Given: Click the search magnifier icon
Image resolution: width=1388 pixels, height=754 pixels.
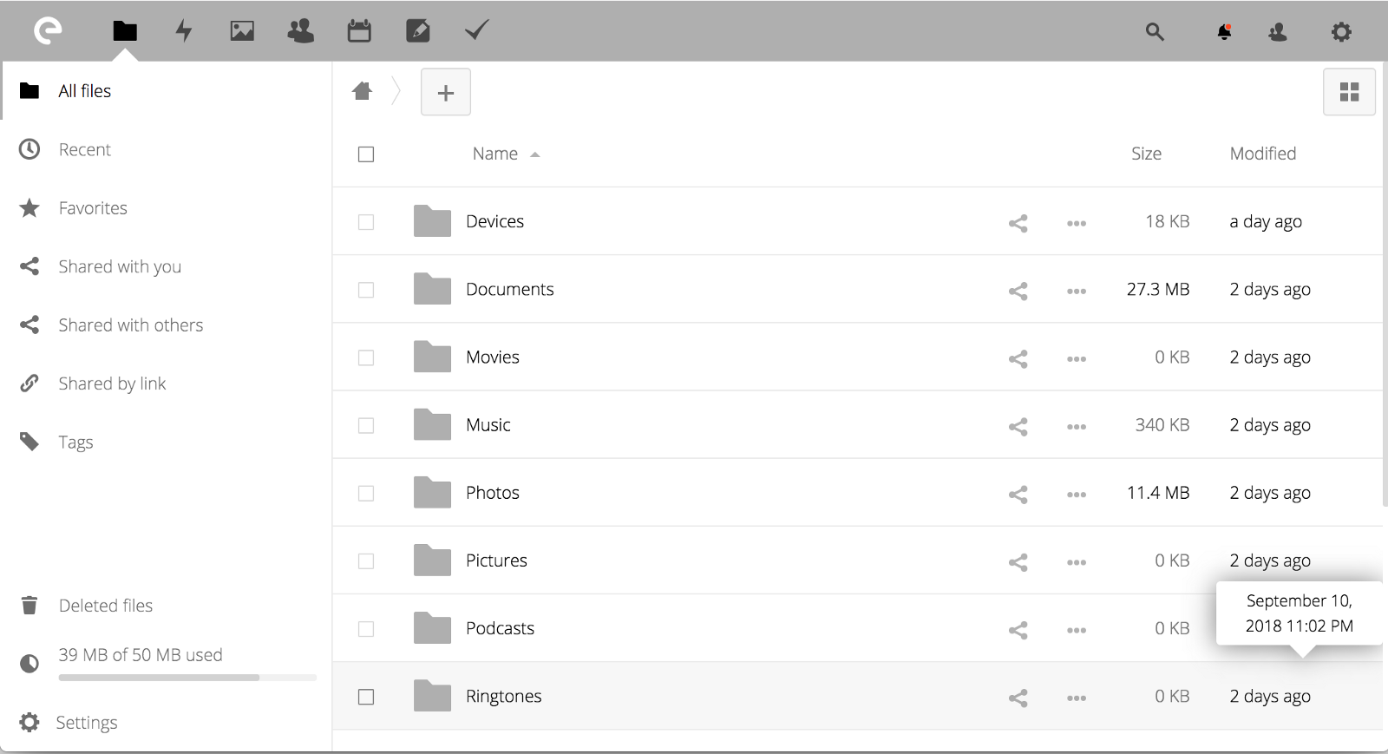Looking at the screenshot, I should [x=1154, y=32].
